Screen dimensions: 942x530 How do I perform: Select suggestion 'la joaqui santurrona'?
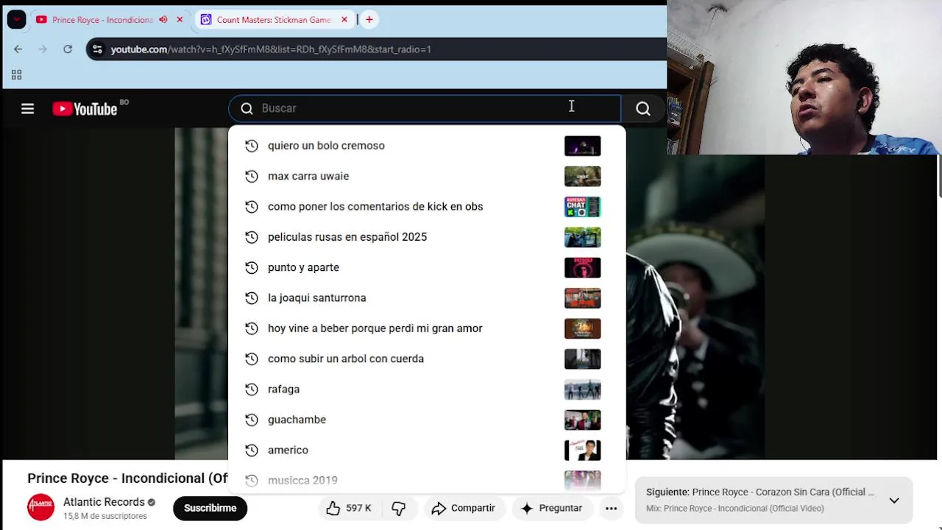427,298
